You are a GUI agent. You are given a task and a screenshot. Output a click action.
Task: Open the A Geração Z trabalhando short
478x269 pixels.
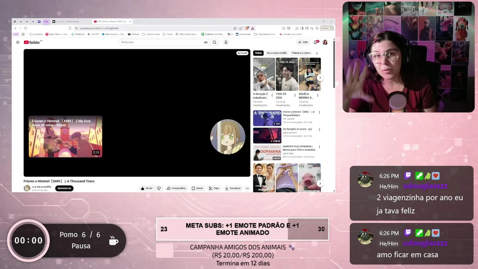[x=264, y=74]
